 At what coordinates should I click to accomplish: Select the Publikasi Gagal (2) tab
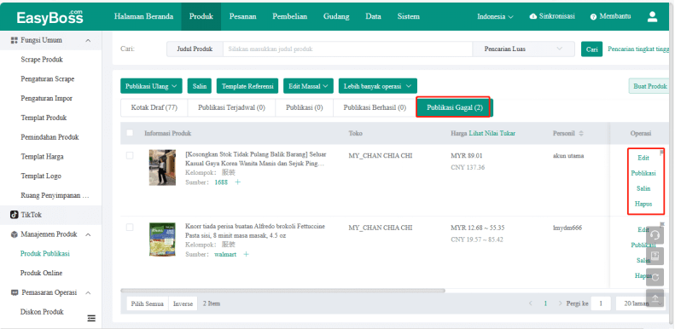coord(455,107)
